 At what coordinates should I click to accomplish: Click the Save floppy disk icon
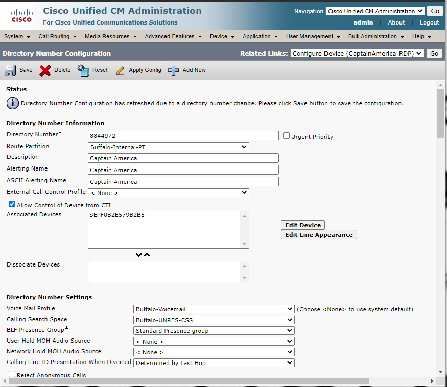coord(10,70)
